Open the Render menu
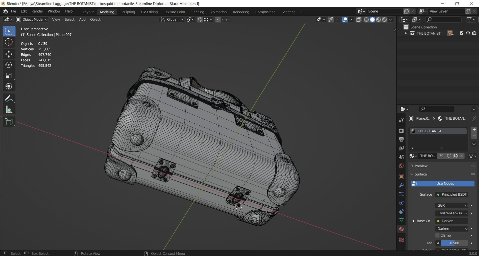The width and height of the screenshot is (479, 256). tap(37, 11)
